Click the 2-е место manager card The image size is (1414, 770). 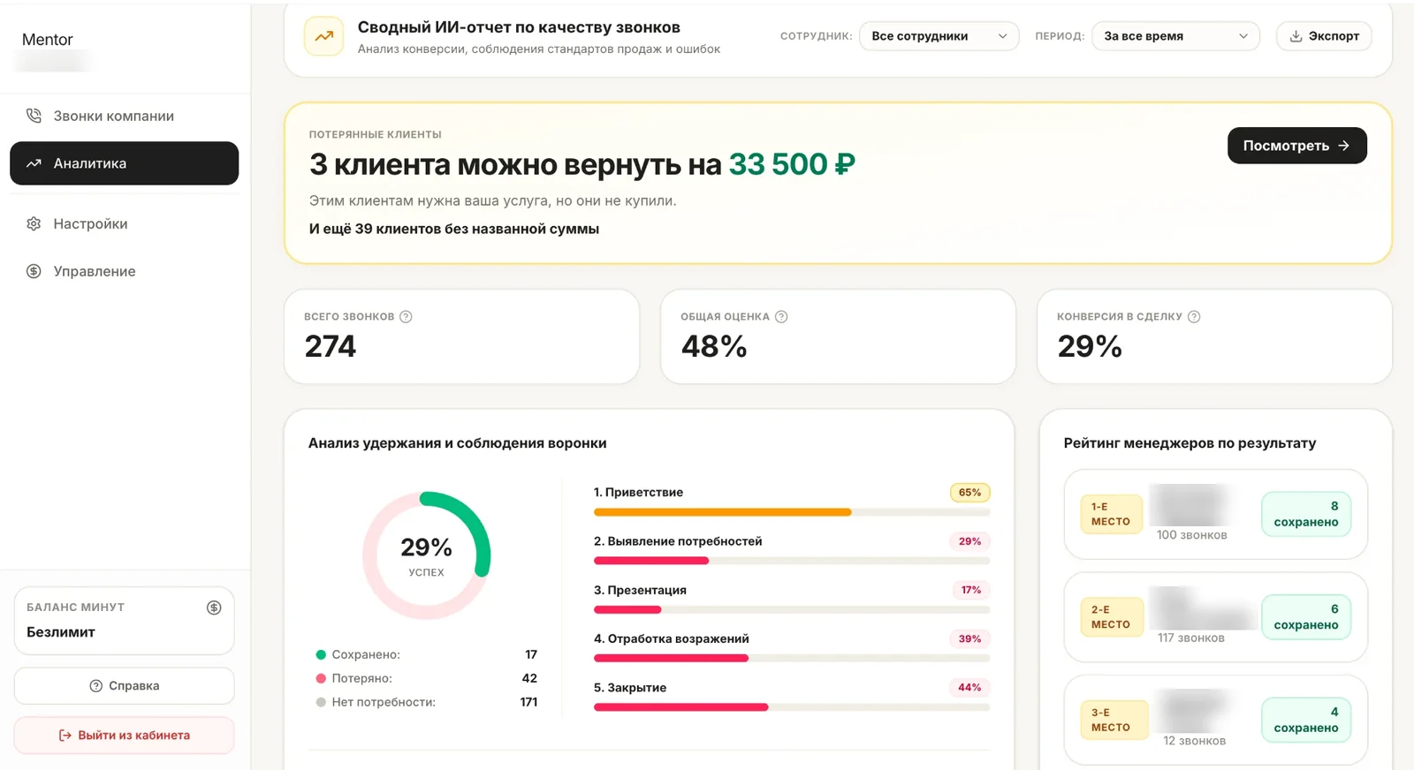(x=1216, y=617)
